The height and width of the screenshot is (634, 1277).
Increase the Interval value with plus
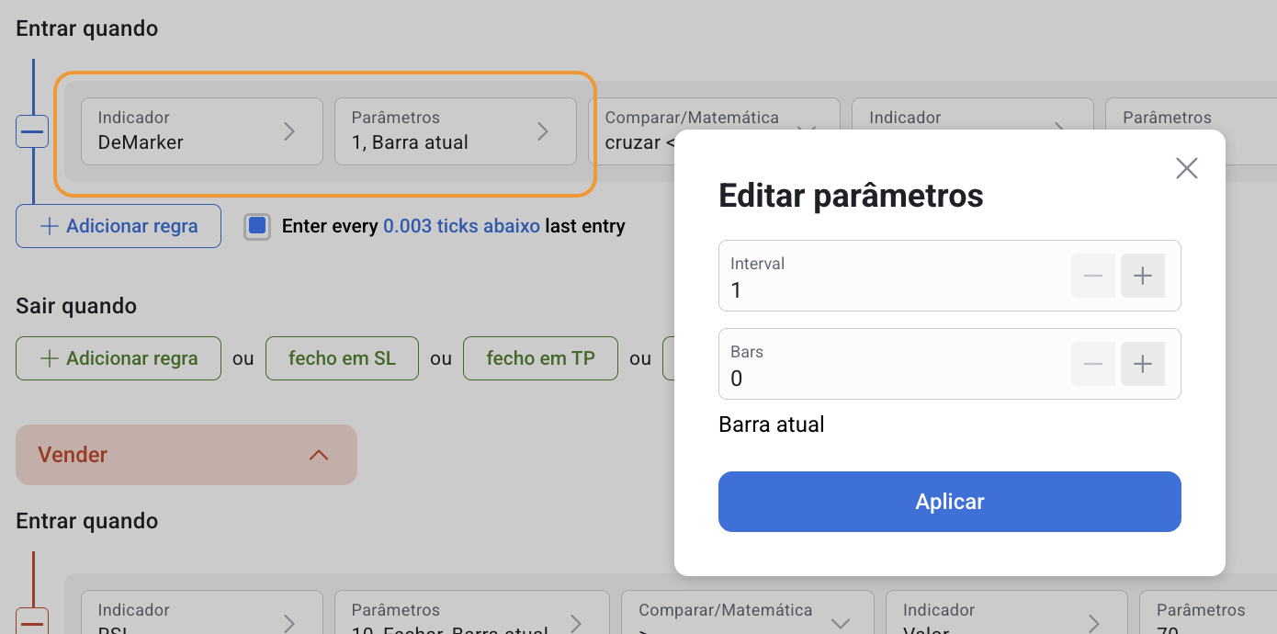click(1143, 276)
